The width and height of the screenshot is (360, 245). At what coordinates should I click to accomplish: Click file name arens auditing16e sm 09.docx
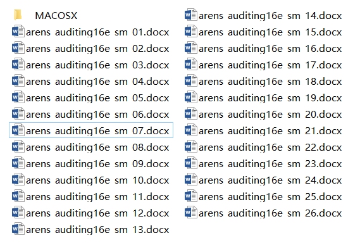pyautogui.click(x=97, y=164)
